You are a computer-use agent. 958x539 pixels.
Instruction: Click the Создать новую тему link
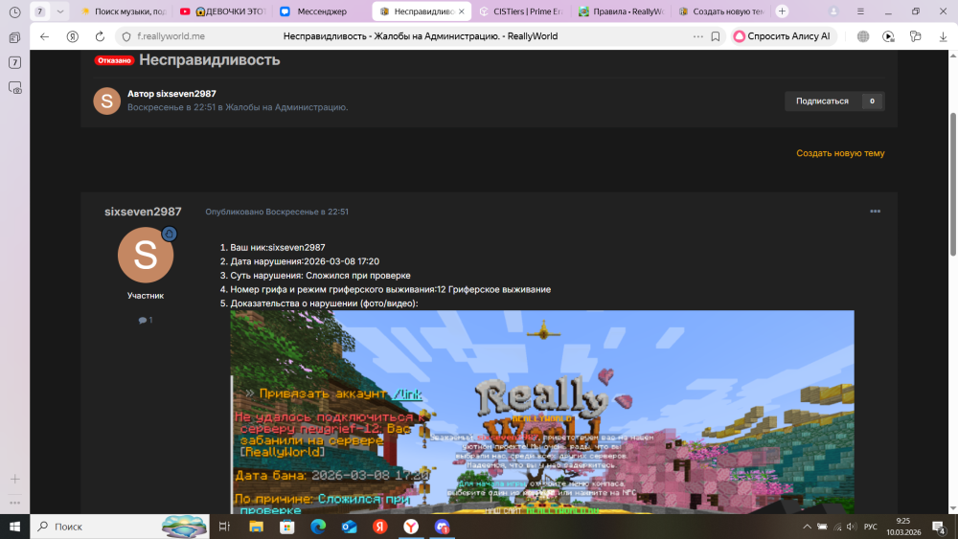point(840,153)
